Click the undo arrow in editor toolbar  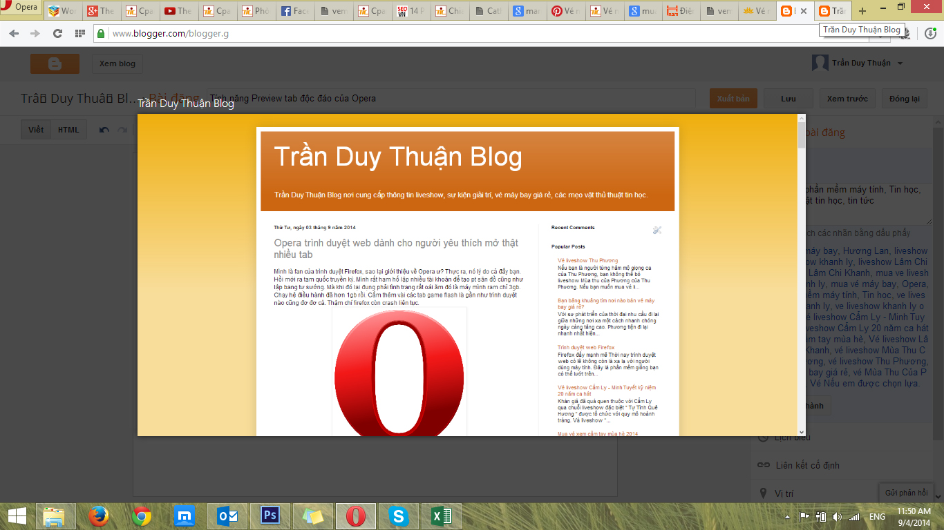click(104, 130)
